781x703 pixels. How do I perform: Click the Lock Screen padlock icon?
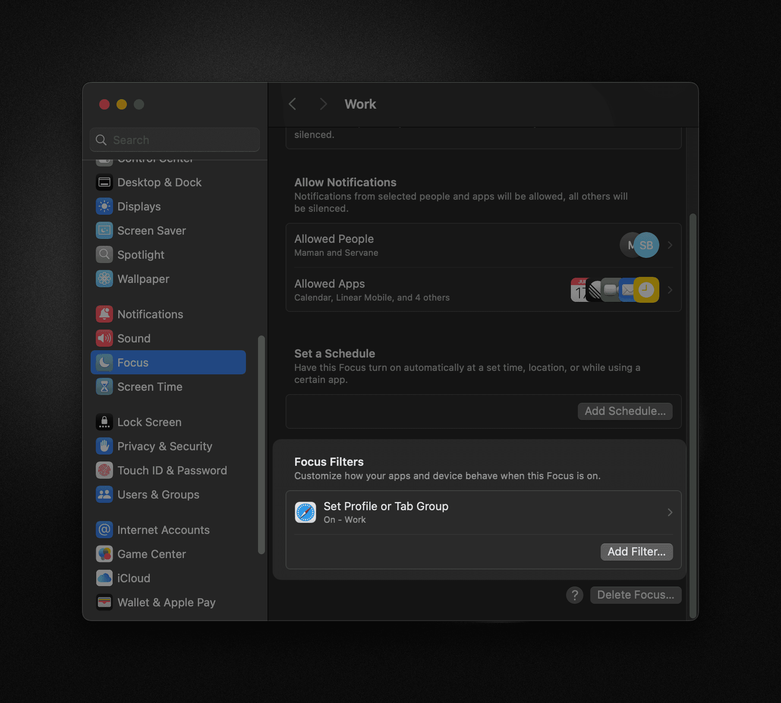(x=104, y=422)
